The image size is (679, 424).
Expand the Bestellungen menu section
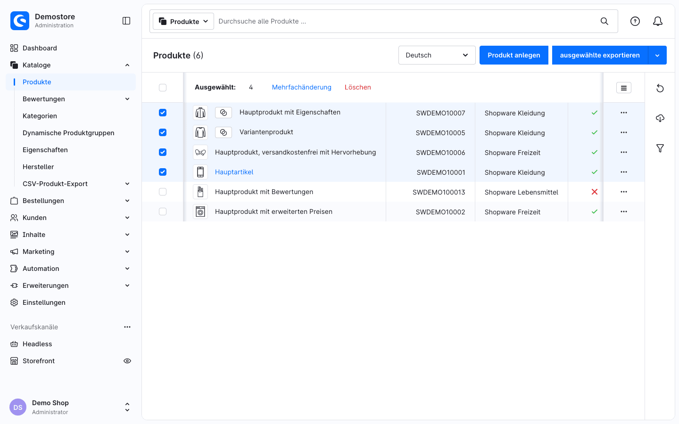(x=71, y=201)
